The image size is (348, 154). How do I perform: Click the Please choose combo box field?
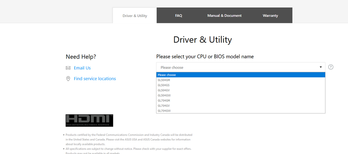241,67
